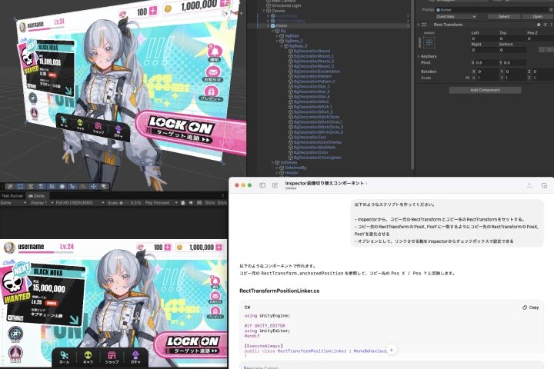Screen dimensions: 554x369
Task: Select BgDecorationColorOverlay in Hierarchy
Action: pyautogui.click(x=318, y=142)
